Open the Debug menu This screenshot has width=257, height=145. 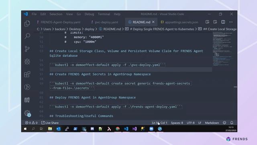tap(89, 14)
